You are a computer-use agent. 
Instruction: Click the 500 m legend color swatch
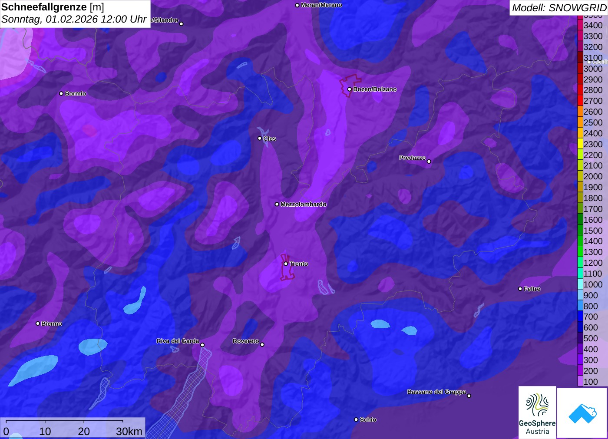pos(580,338)
